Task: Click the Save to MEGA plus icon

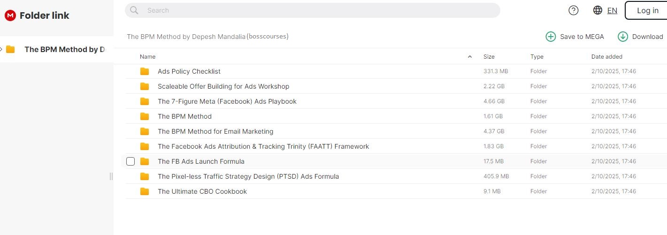Action: click(550, 37)
